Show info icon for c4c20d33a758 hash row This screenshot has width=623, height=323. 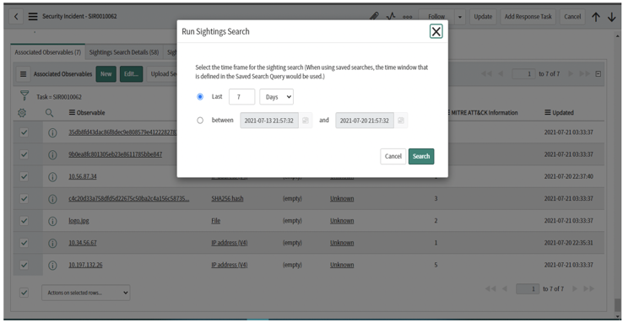click(52, 199)
